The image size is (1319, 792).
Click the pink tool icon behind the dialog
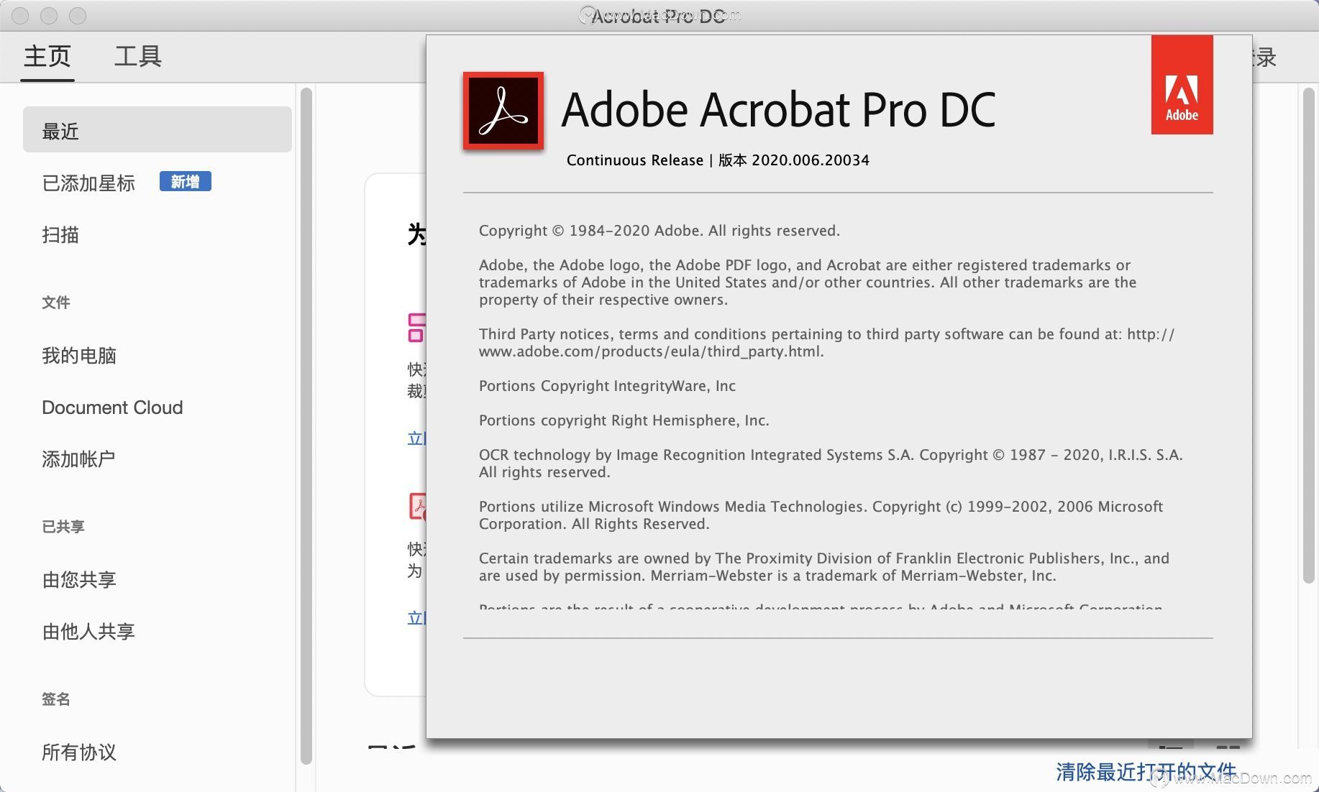[x=416, y=328]
